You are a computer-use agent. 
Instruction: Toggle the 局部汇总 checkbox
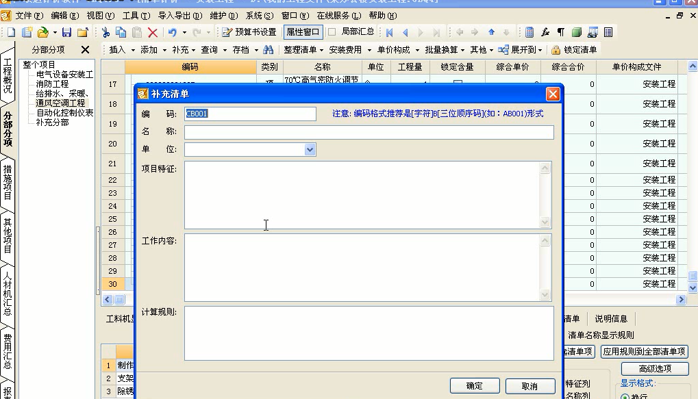(x=332, y=31)
